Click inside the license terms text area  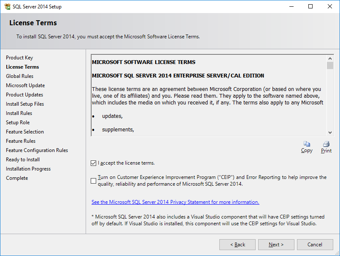click(x=209, y=95)
